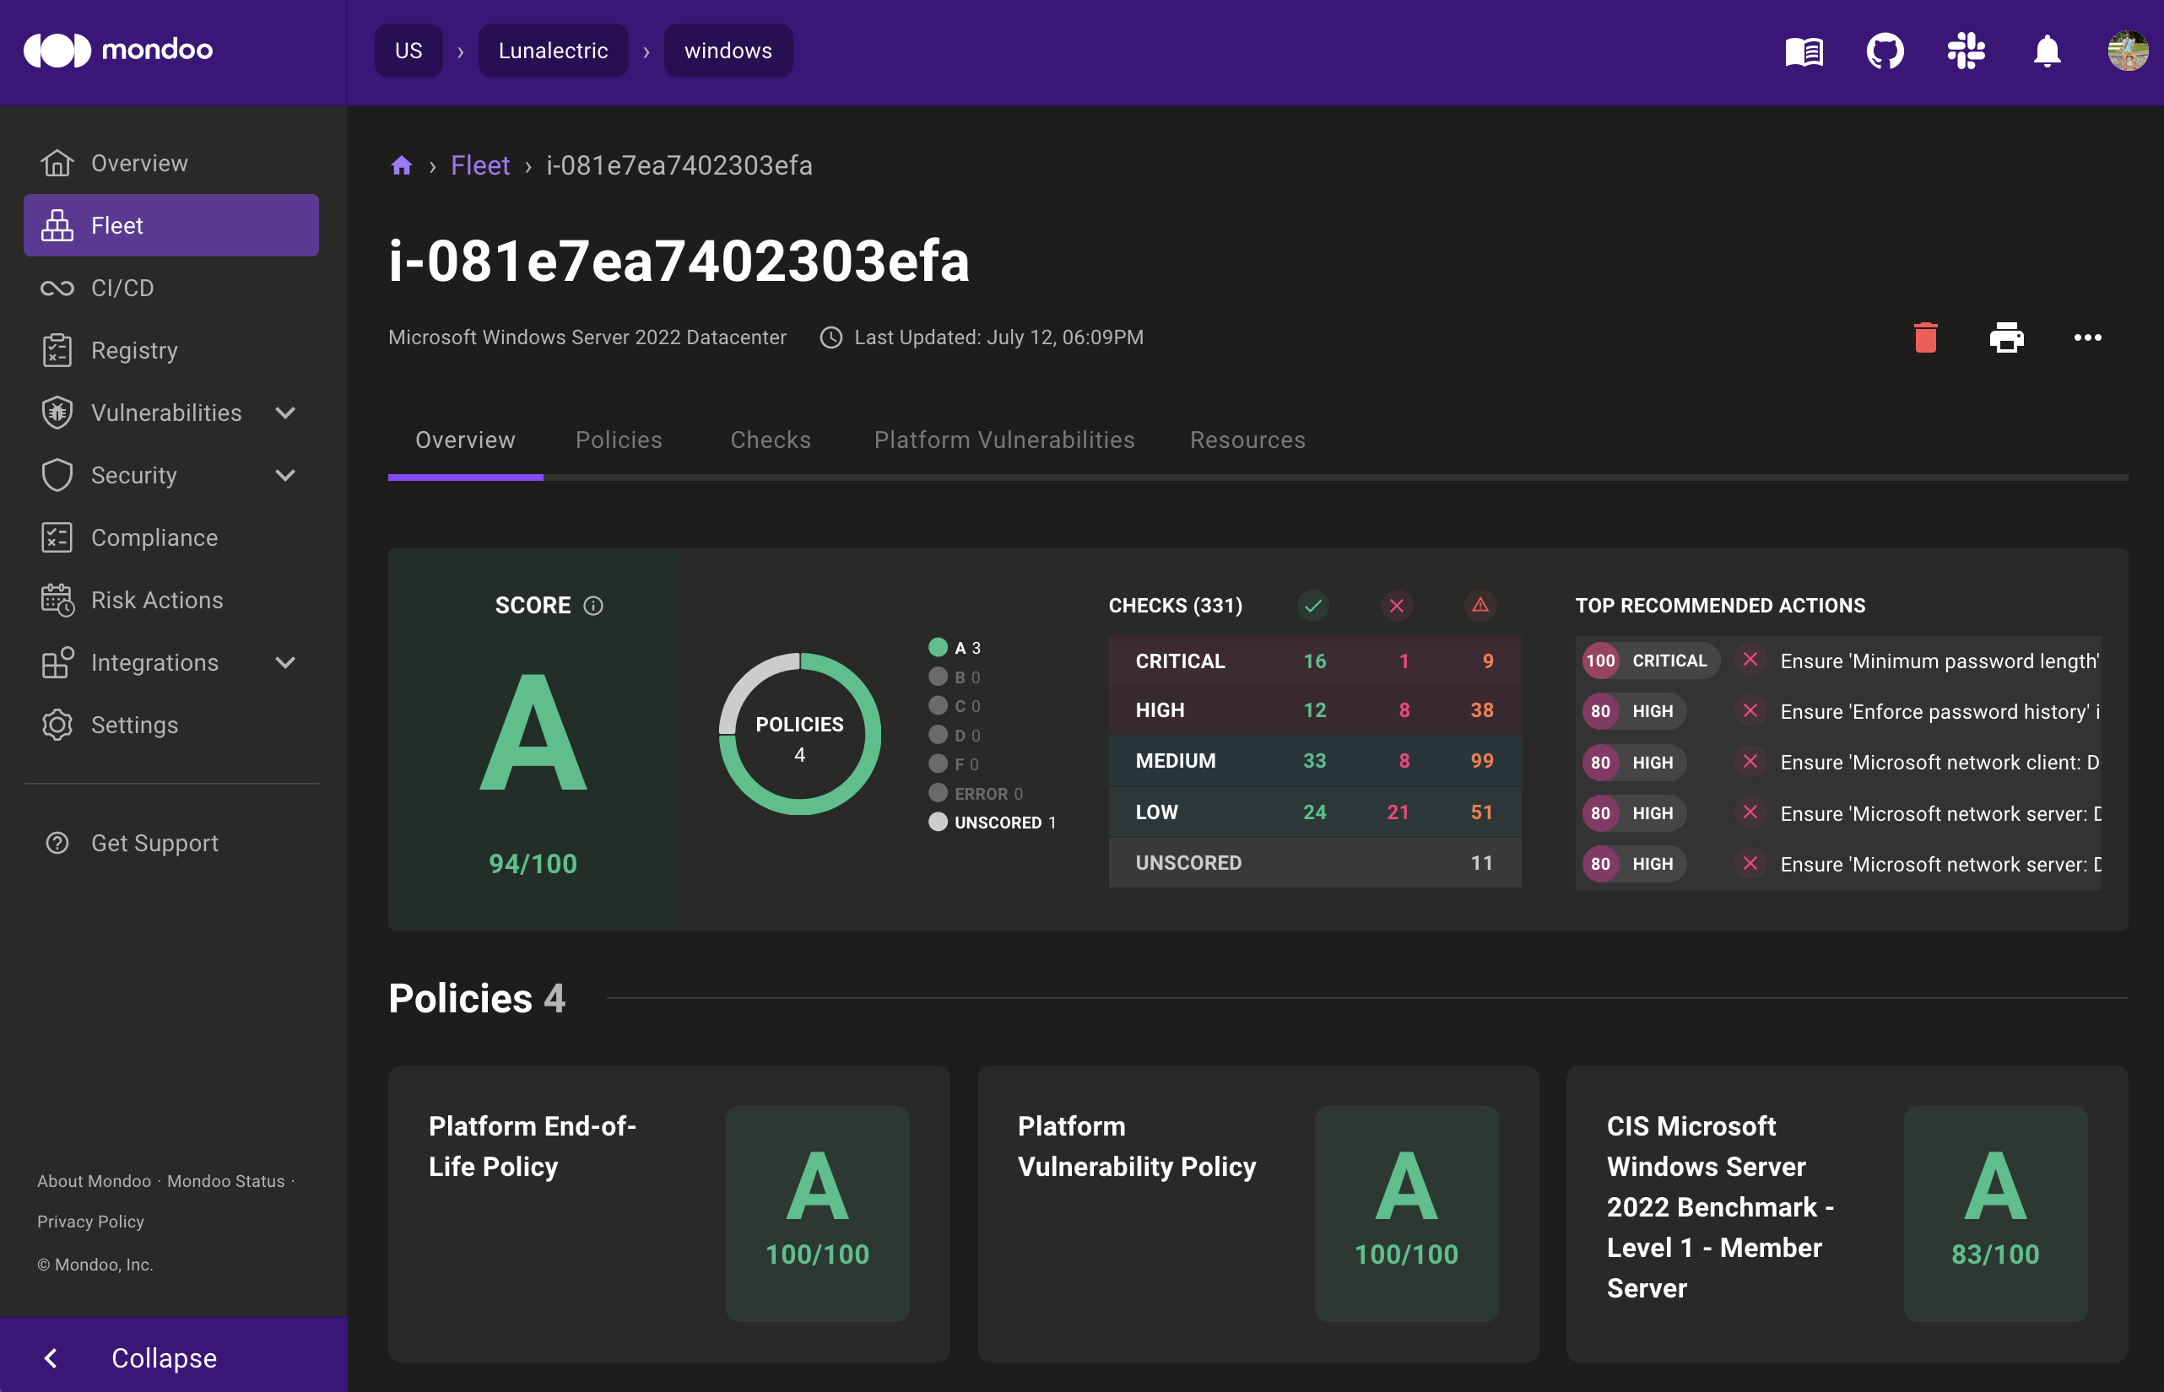
Task: Open the Checks tab
Action: 771,440
